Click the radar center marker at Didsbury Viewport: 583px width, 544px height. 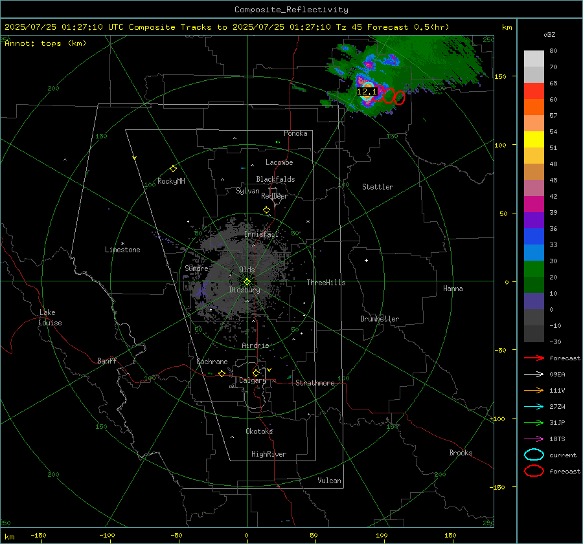pos(247,282)
